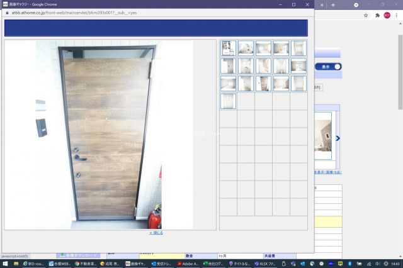Image resolution: width=403 pixels, height=268 pixels.
Task: Open the Windows Start menu
Action: pyautogui.click(x=5, y=264)
